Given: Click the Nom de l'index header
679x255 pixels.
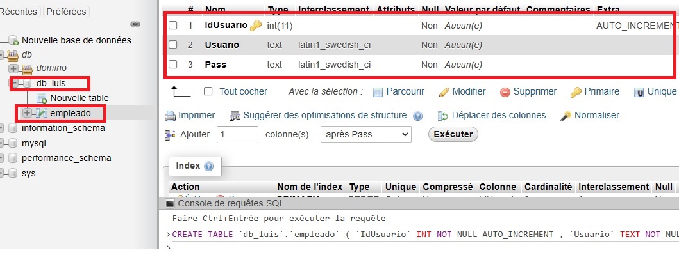Looking at the screenshot, I should 310,187.
